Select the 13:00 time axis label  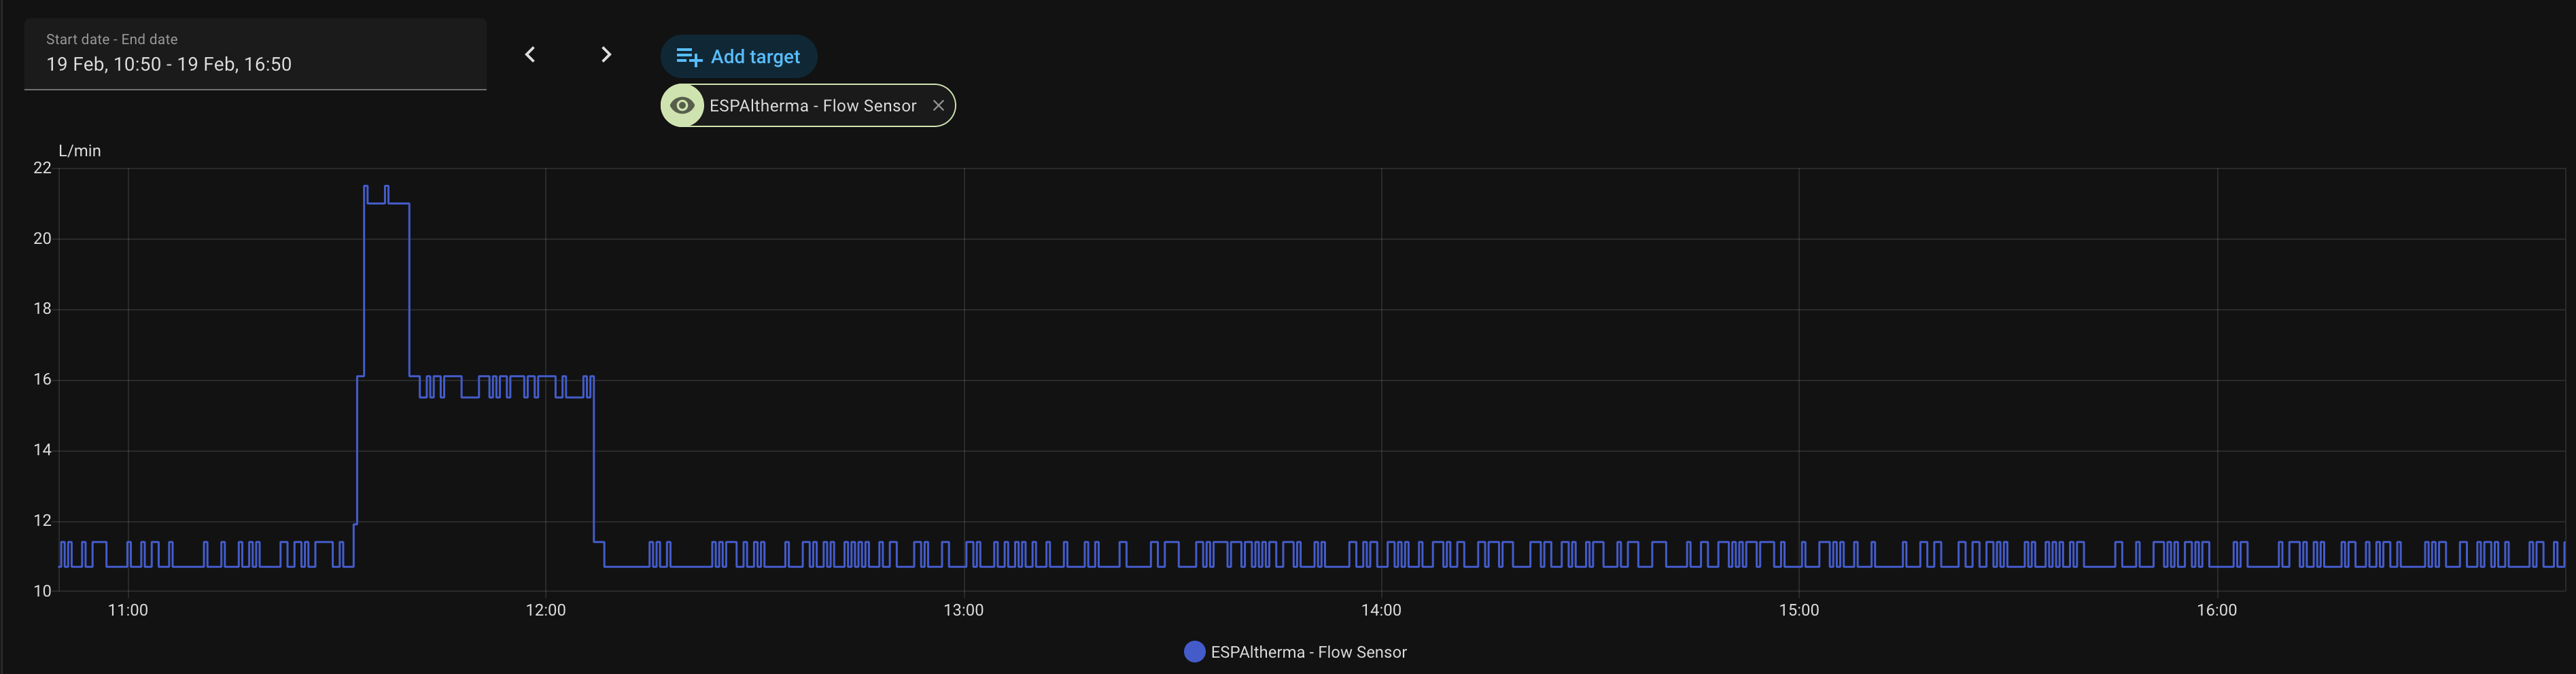(963, 610)
